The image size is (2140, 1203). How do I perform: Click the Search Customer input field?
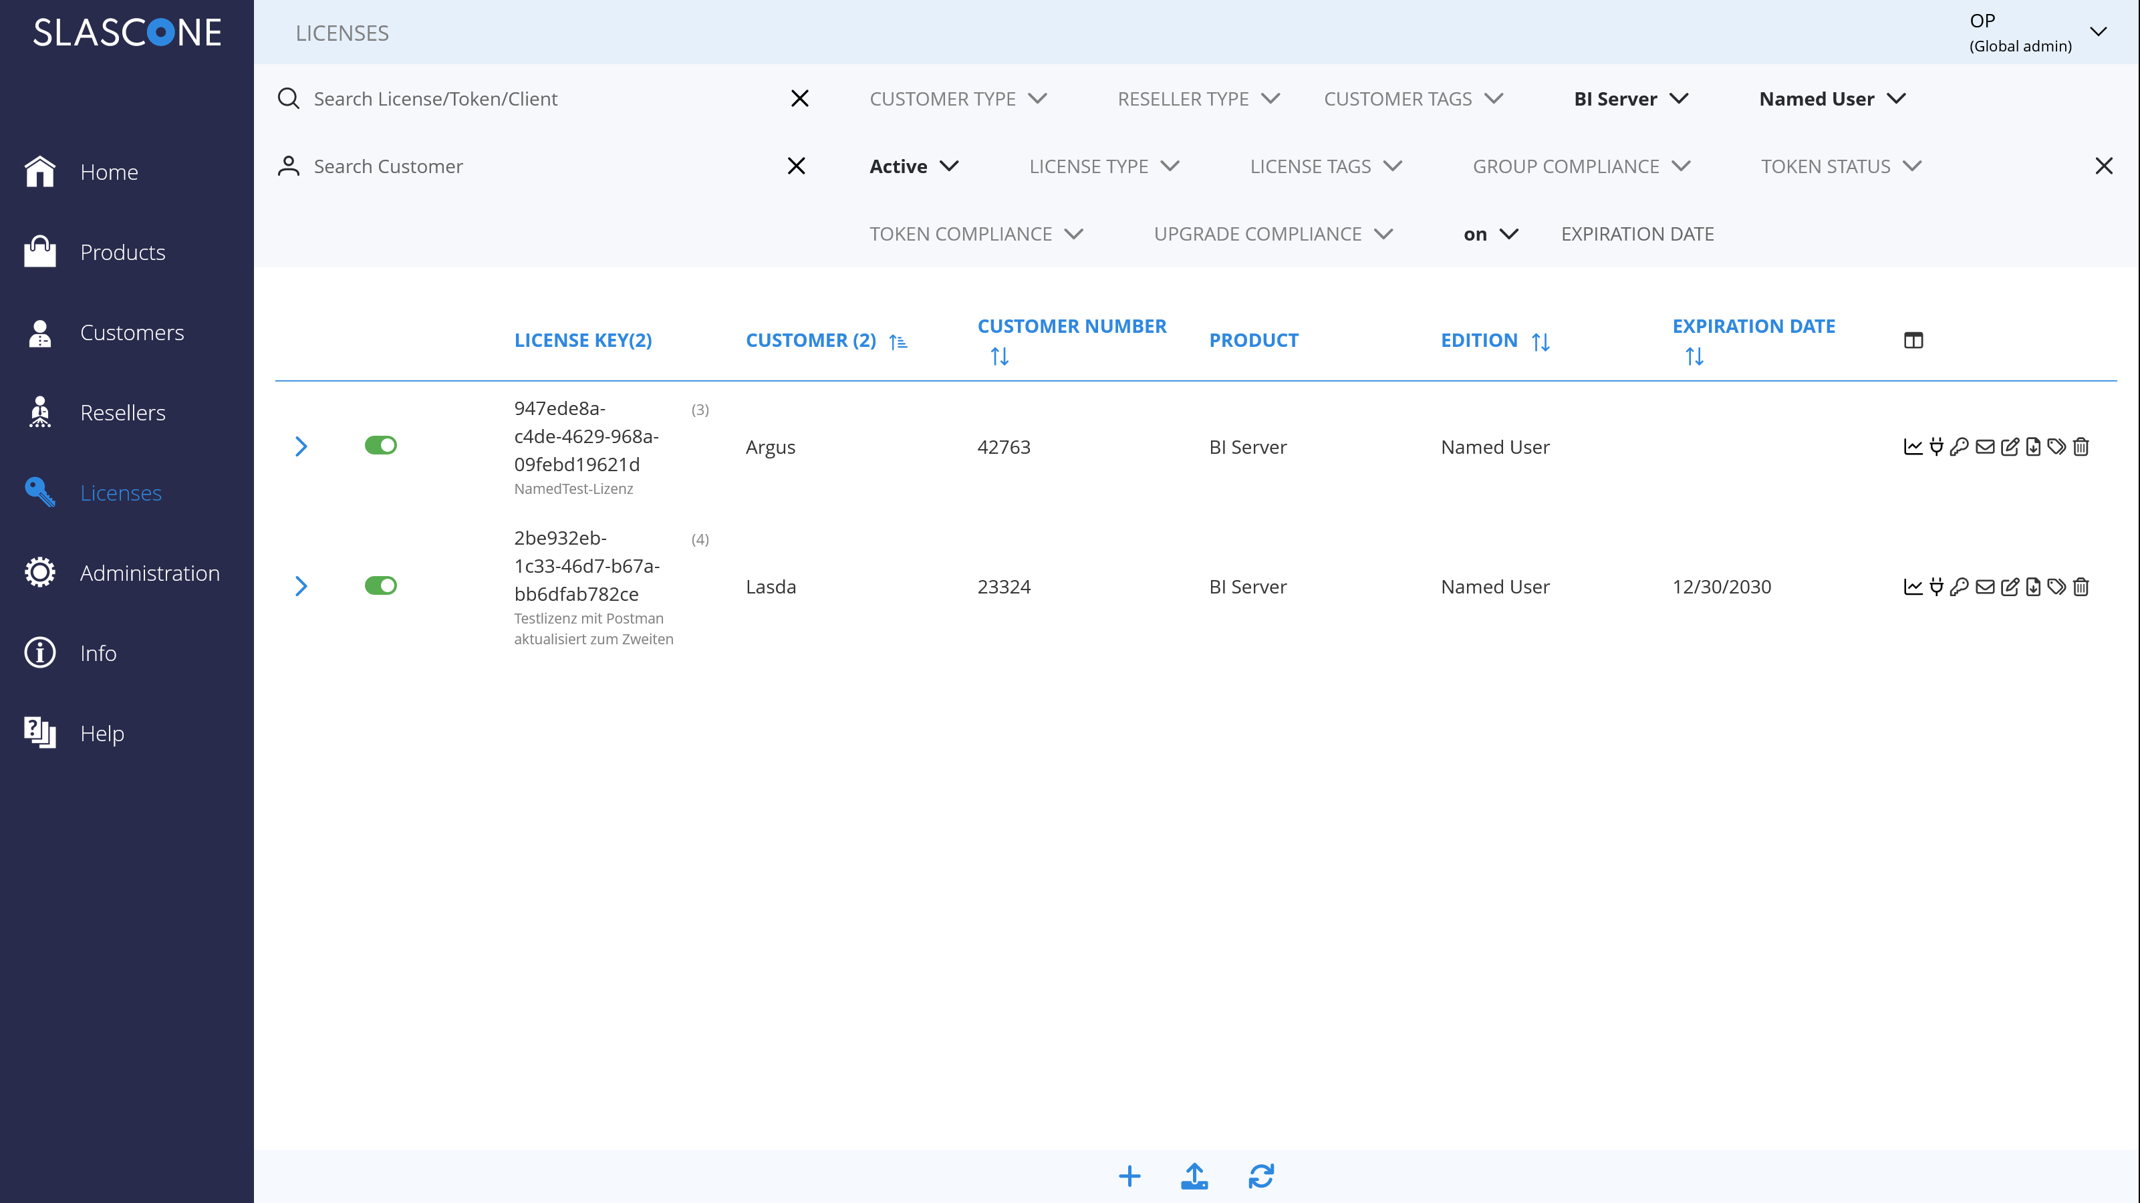click(544, 166)
